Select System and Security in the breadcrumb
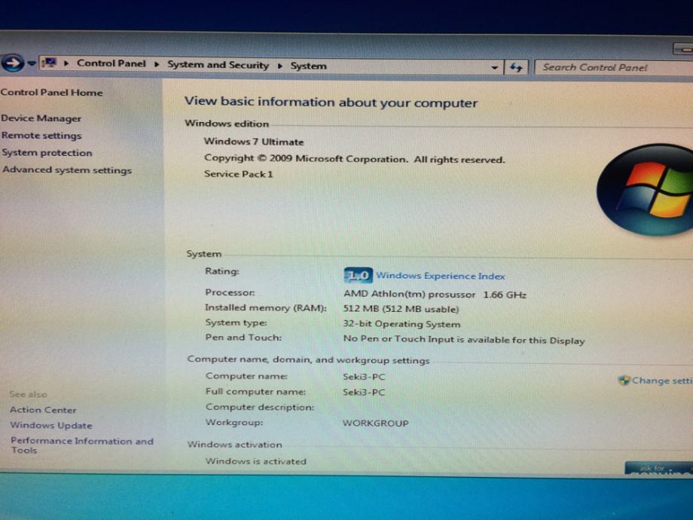Image resolution: width=693 pixels, height=520 pixels. 218,65
